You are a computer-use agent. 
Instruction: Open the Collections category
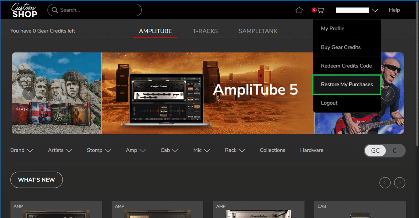coord(273,150)
